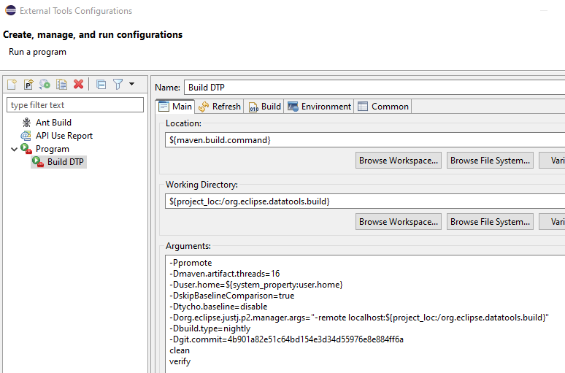Click the New launch configuration icon
Screen dimensions: 565x373
12,85
